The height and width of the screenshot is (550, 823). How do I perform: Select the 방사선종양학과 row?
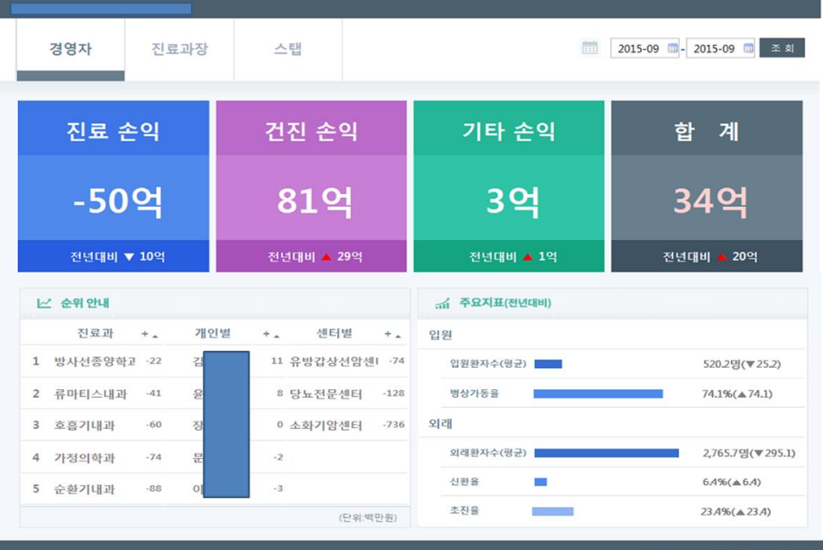point(94,361)
